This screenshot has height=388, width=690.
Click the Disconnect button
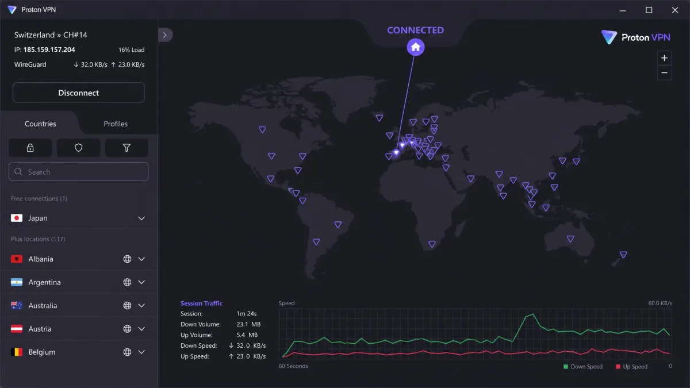tap(79, 93)
